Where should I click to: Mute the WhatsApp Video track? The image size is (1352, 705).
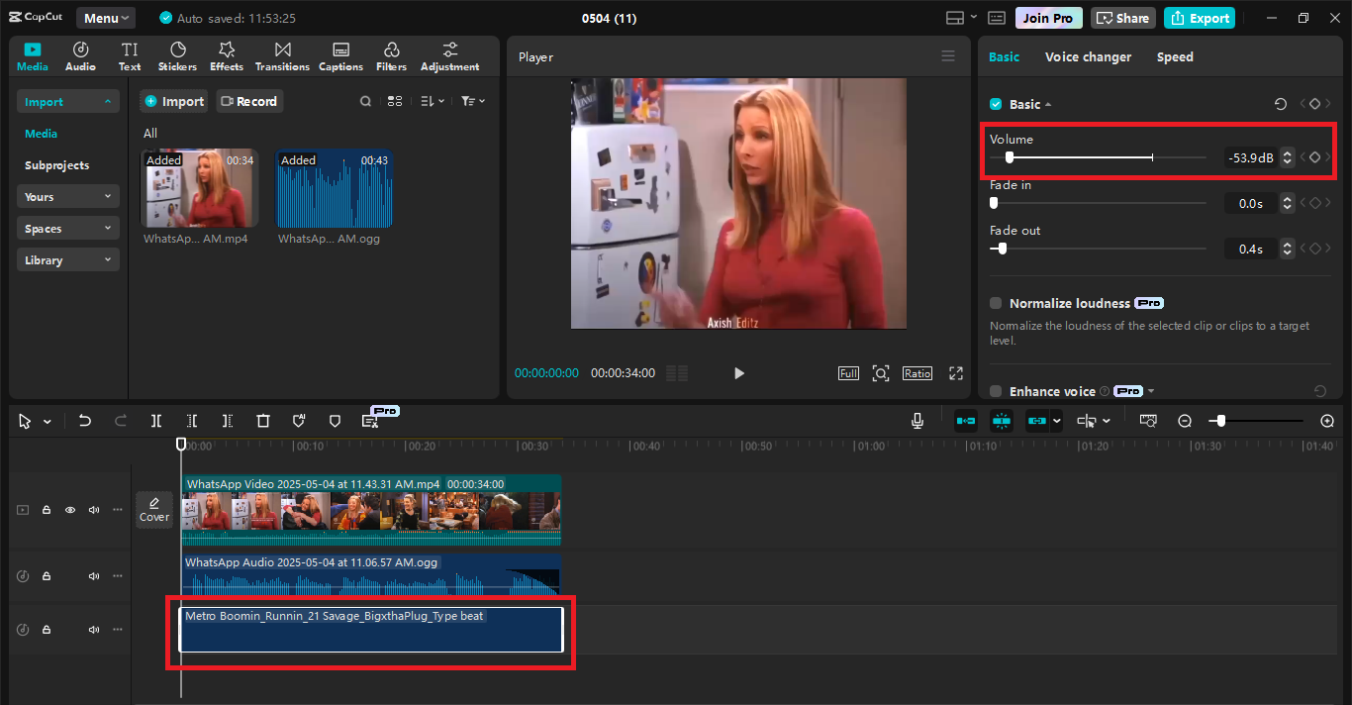(x=94, y=510)
